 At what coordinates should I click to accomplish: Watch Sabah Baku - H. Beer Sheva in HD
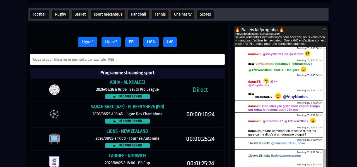(127, 121)
